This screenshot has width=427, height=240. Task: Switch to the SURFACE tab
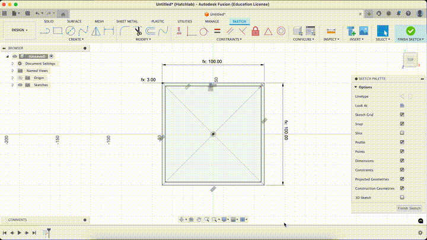pos(74,21)
